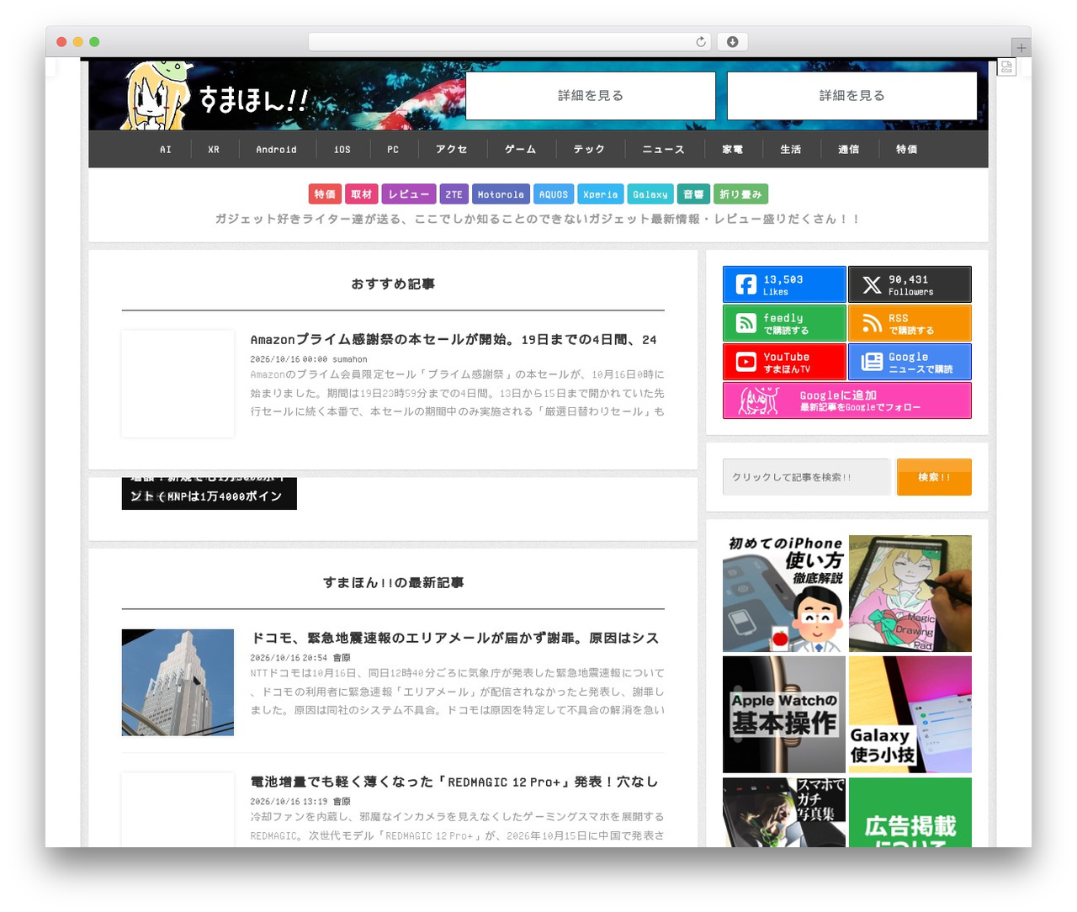Select the AQUOS tag
This screenshot has width=1077, height=912.
pos(554,194)
